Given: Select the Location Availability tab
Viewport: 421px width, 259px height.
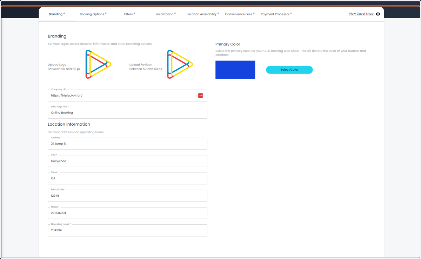Looking at the screenshot, I should tap(202, 14).
